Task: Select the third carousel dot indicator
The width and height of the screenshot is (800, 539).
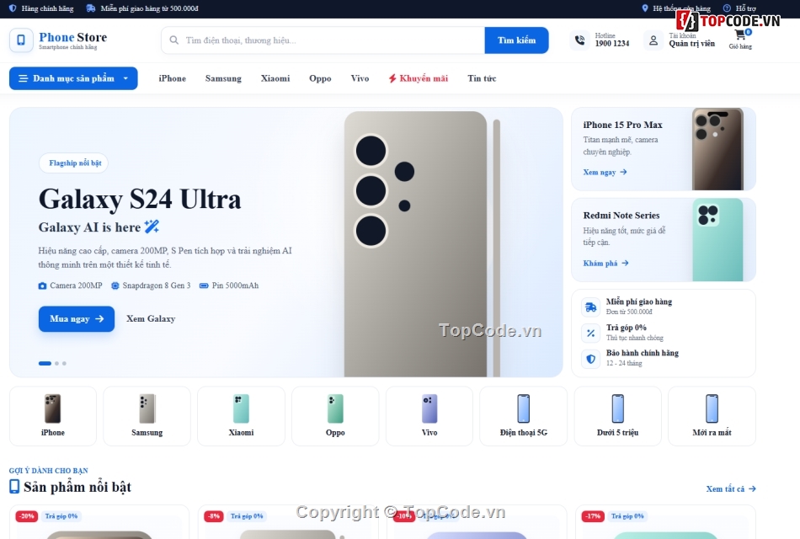Action: coord(64,364)
